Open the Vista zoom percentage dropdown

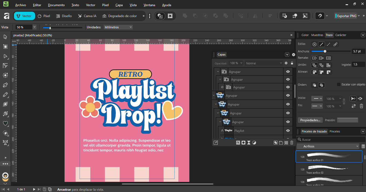click(x=34, y=27)
